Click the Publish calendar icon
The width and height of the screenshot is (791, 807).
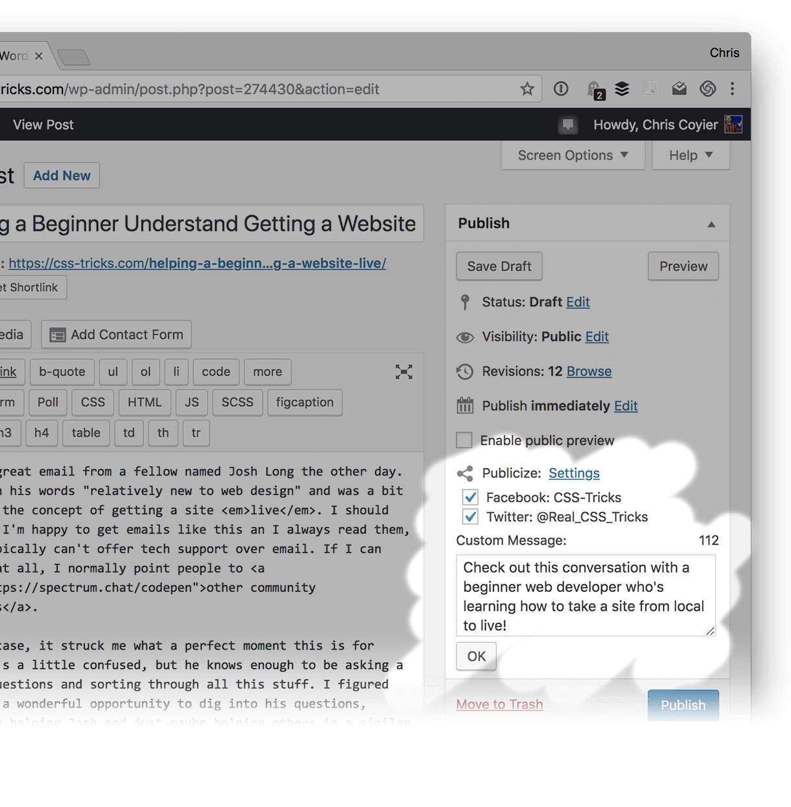click(465, 406)
